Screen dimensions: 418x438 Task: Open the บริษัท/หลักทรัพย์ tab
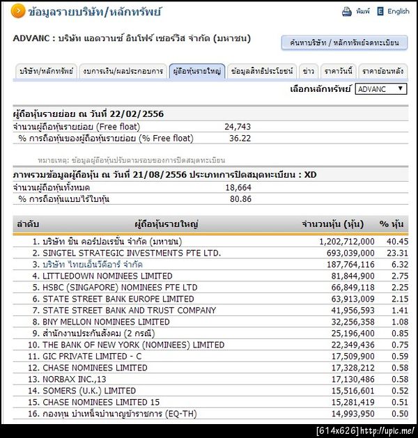[46, 72]
